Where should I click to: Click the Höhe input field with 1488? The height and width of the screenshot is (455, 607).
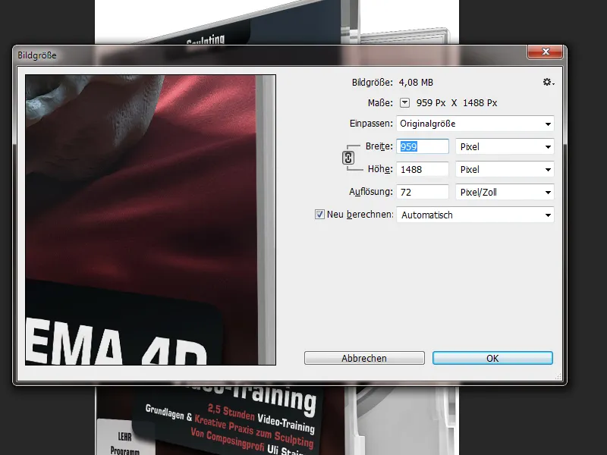click(x=423, y=169)
